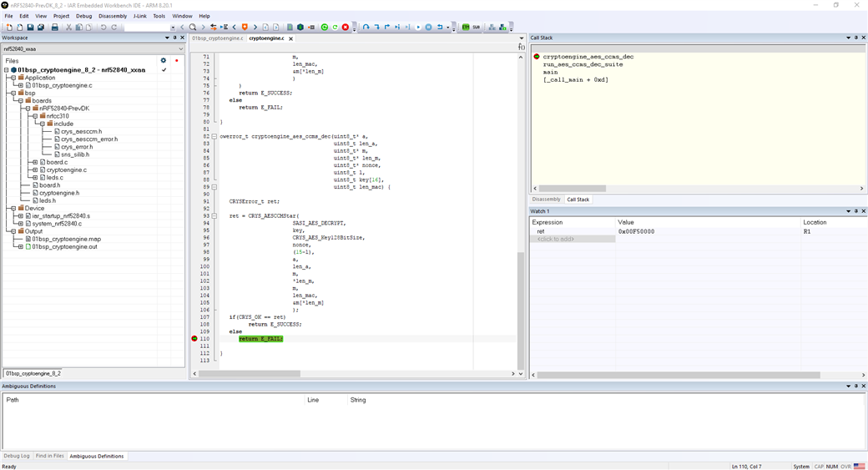Screen dimensions: 868x470
Task: Click Restart Debugger green icon
Action: pyautogui.click(x=335, y=27)
